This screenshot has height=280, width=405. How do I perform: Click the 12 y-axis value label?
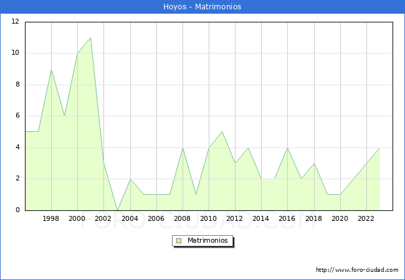tap(15, 21)
